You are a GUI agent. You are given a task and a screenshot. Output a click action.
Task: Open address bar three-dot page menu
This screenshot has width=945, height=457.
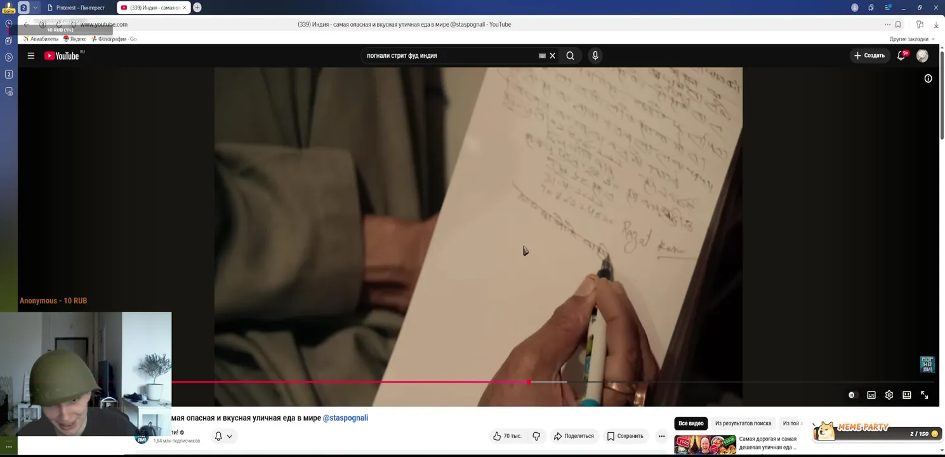(887, 24)
